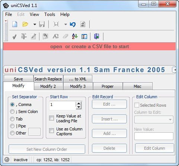Switch to the Proper tab
179x166 pixels.
tap(108, 86)
